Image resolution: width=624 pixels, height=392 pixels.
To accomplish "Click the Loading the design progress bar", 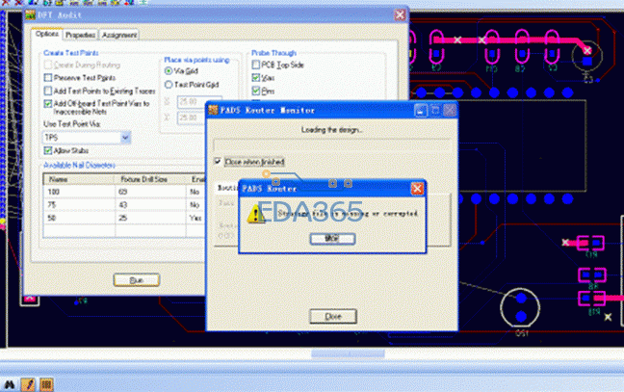I will (x=332, y=144).
